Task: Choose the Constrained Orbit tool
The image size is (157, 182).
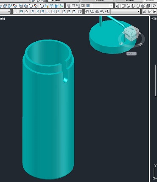Action: coord(145,11)
